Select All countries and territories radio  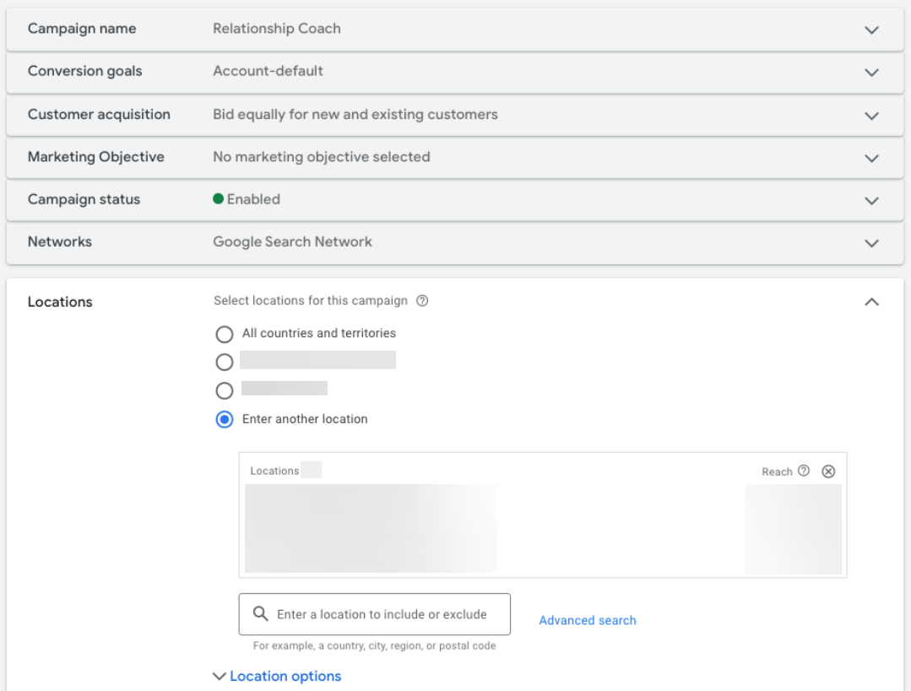225,334
